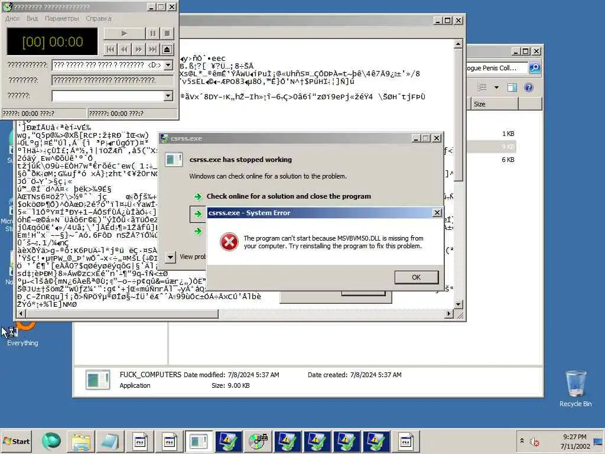The height and width of the screenshot is (454, 605).
Task: Open the Диск menu
Action: pyautogui.click(x=12, y=18)
